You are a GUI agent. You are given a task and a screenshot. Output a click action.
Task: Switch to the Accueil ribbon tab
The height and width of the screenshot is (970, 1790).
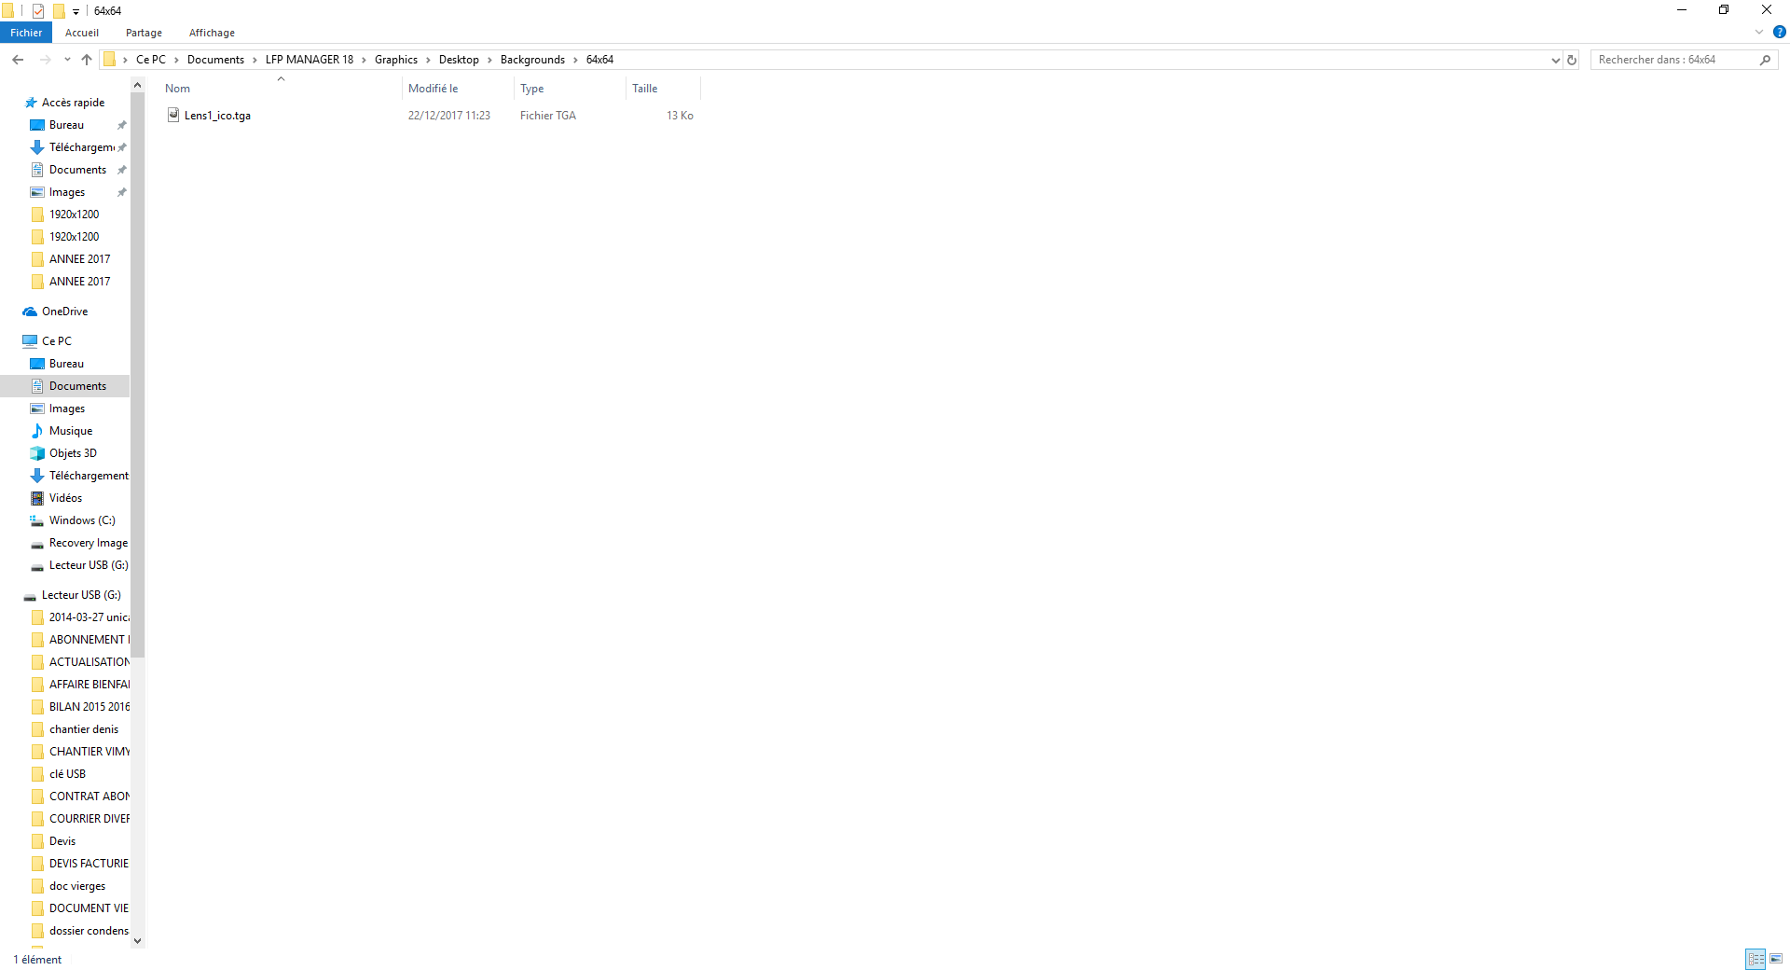click(x=82, y=33)
